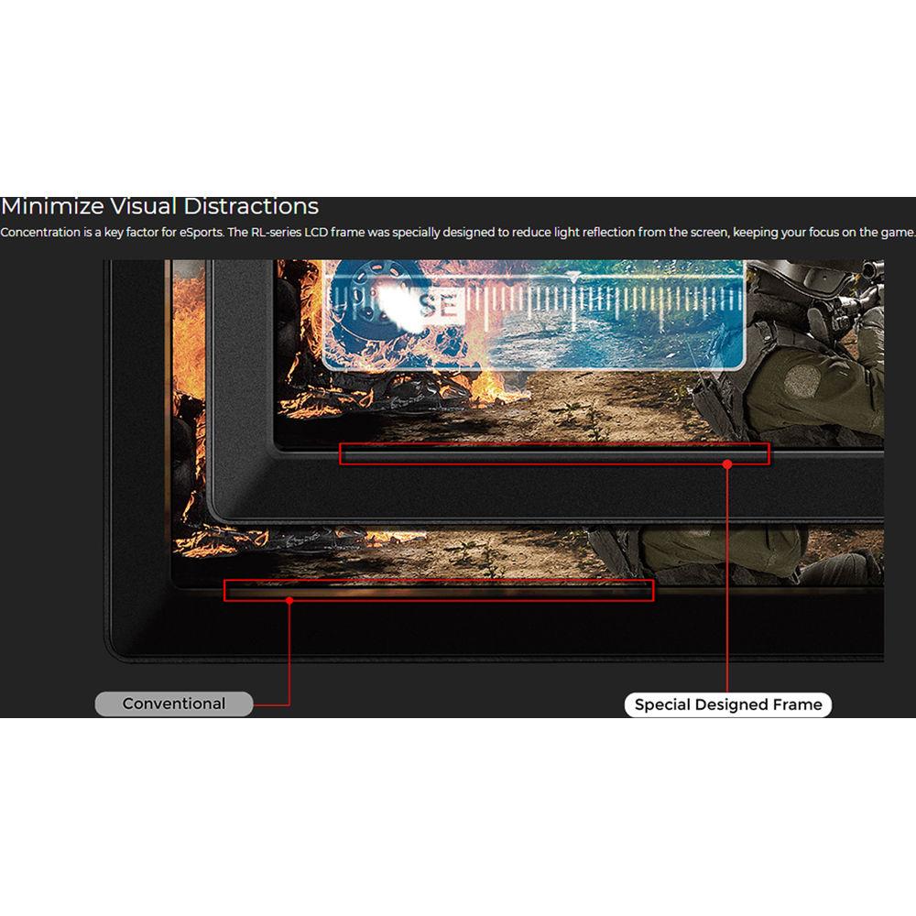916x916 pixels.
Task: Click the rounded bottom-left corner of front monitor frame
Action: pyautogui.click(x=220, y=508)
